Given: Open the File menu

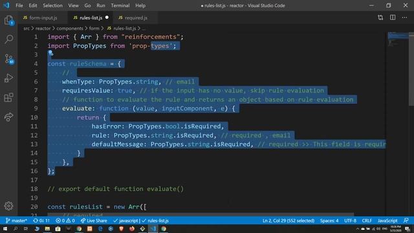Looking at the screenshot, I should point(19,5).
